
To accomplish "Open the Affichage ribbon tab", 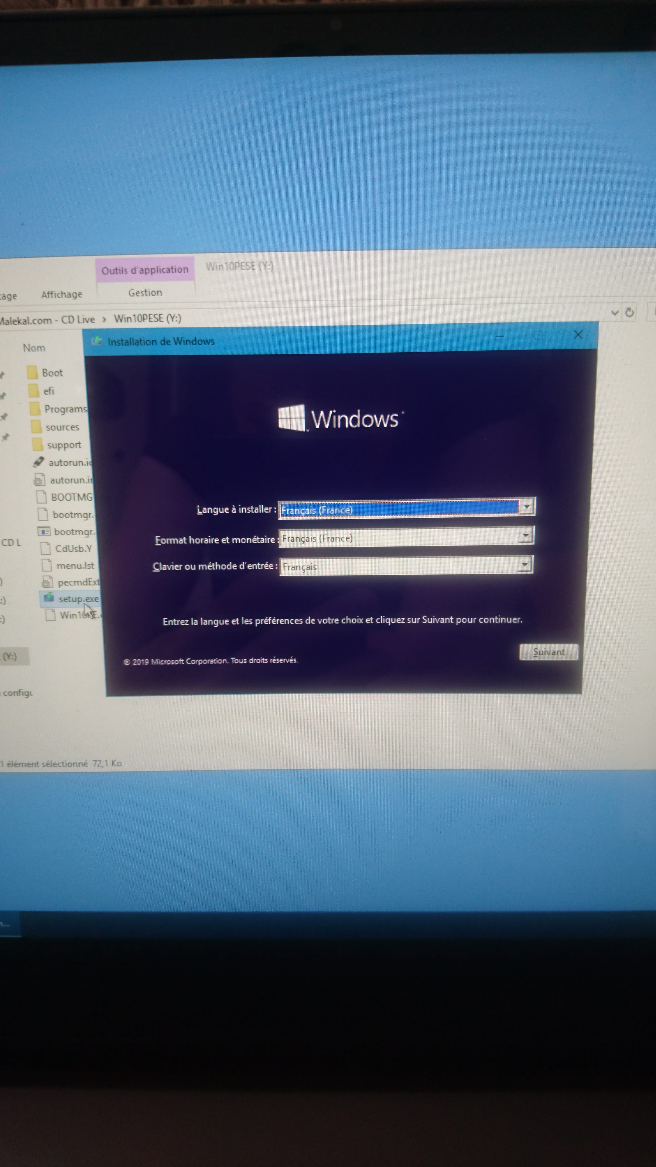I will tap(62, 294).
